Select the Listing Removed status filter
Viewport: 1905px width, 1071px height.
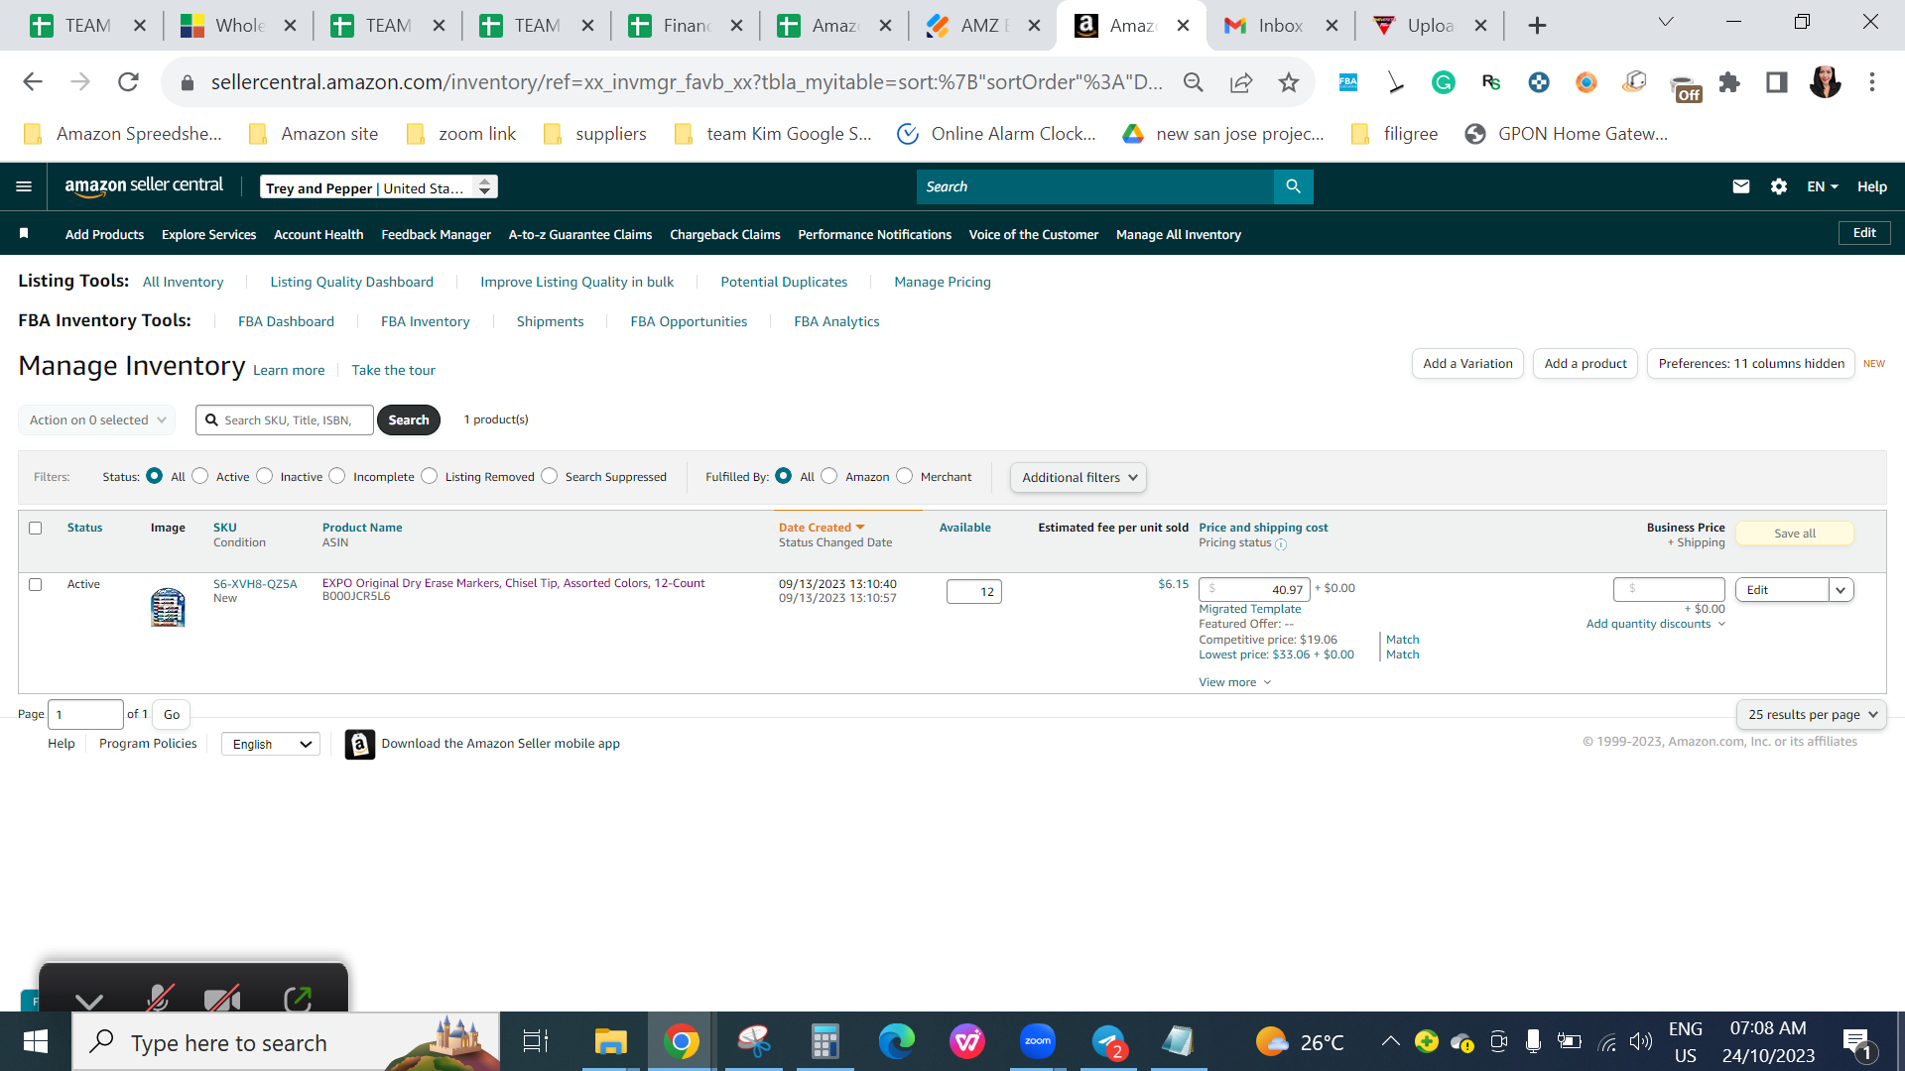point(430,476)
